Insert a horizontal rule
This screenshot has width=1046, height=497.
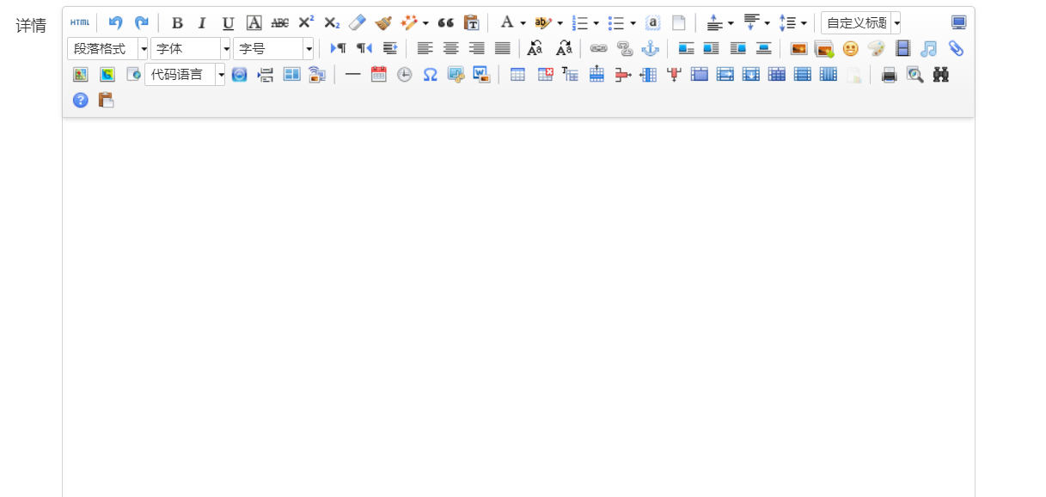(x=352, y=75)
